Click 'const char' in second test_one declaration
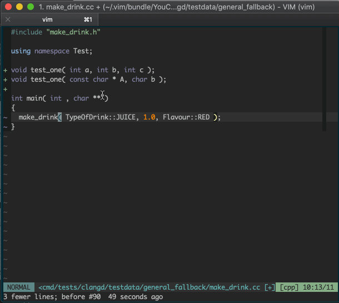This screenshot has width=339, height=303. click(89, 80)
